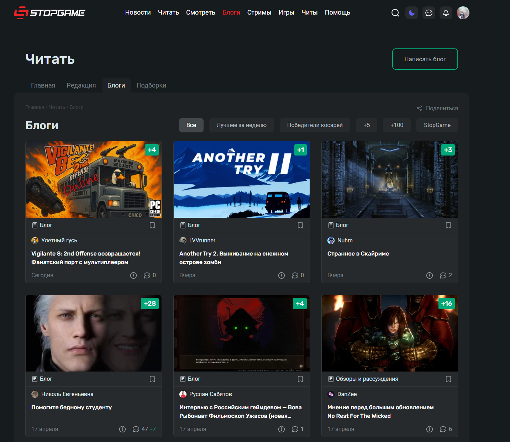Click LVVrunner author avatar
Screen dimensions: 510x442
tap(183, 241)
